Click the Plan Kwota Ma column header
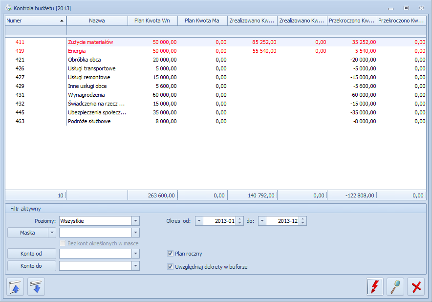Screen dimensions: 432x302 point(202,21)
